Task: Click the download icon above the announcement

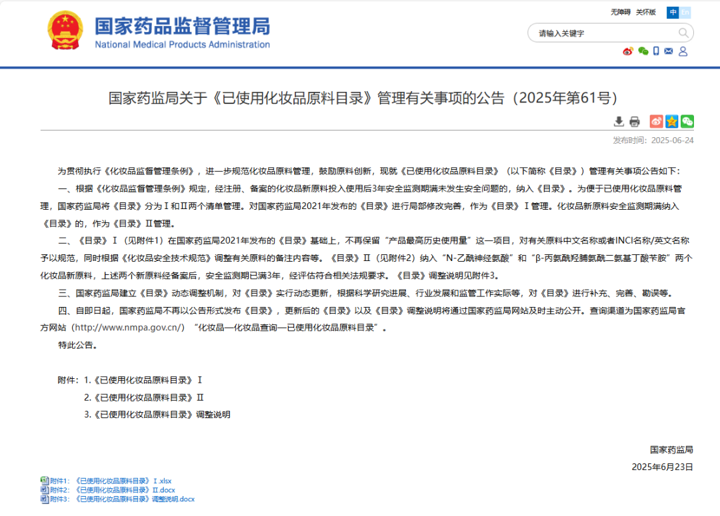Action: tap(619, 122)
